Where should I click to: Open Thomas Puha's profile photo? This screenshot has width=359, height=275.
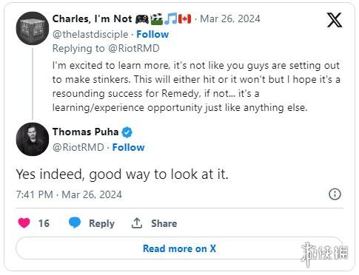pos(33,139)
